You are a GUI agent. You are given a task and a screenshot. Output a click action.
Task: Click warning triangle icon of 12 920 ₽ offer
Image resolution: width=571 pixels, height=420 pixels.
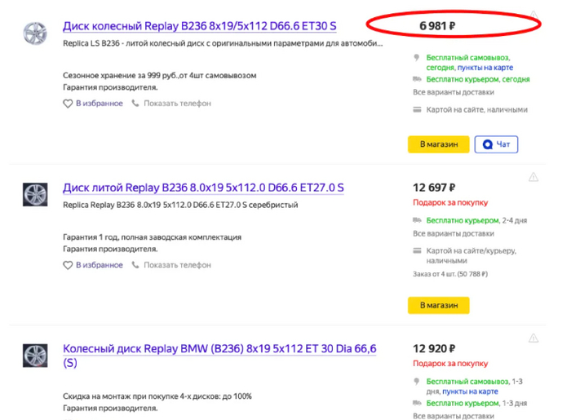point(533,338)
